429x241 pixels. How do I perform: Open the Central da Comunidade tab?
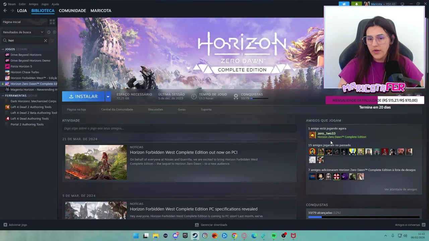(117, 109)
